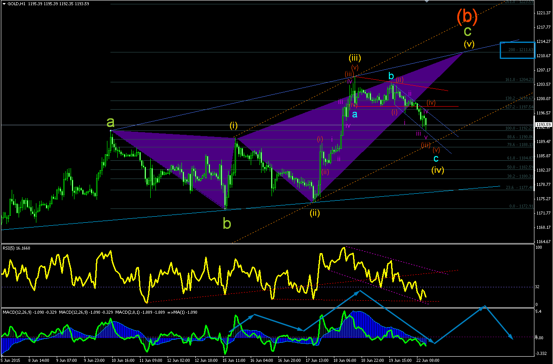Click the large orange (b) wave label
553x364 pixels.
(467, 16)
